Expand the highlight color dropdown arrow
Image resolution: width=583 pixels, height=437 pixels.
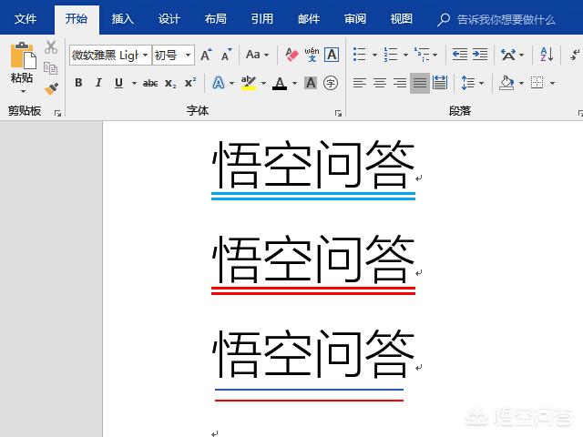tap(263, 83)
